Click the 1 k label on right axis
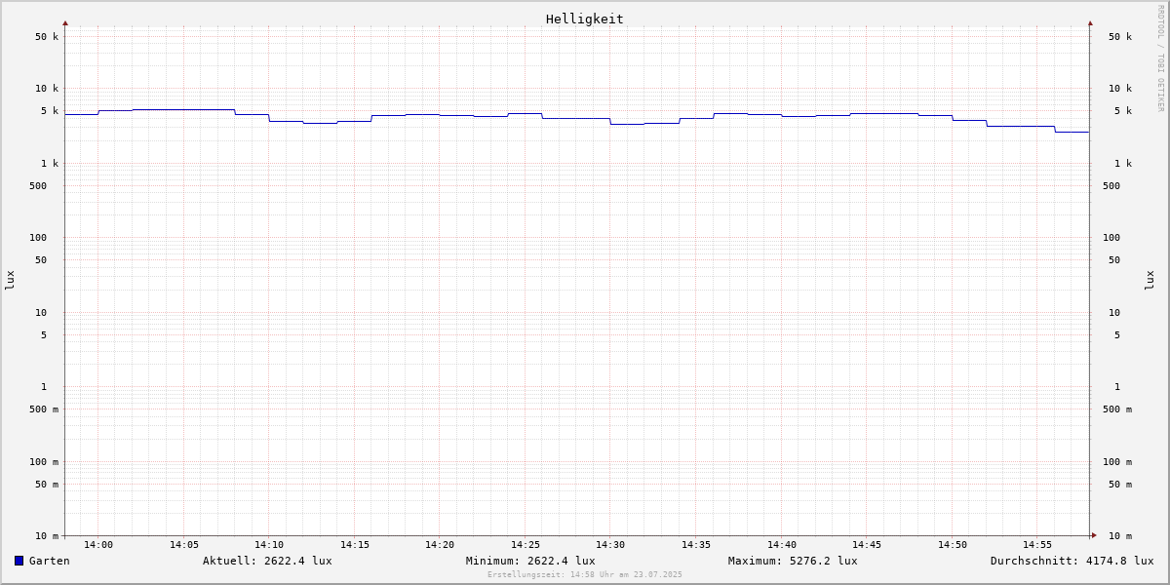Image resolution: width=1170 pixels, height=585 pixels. tap(1123, 164)
